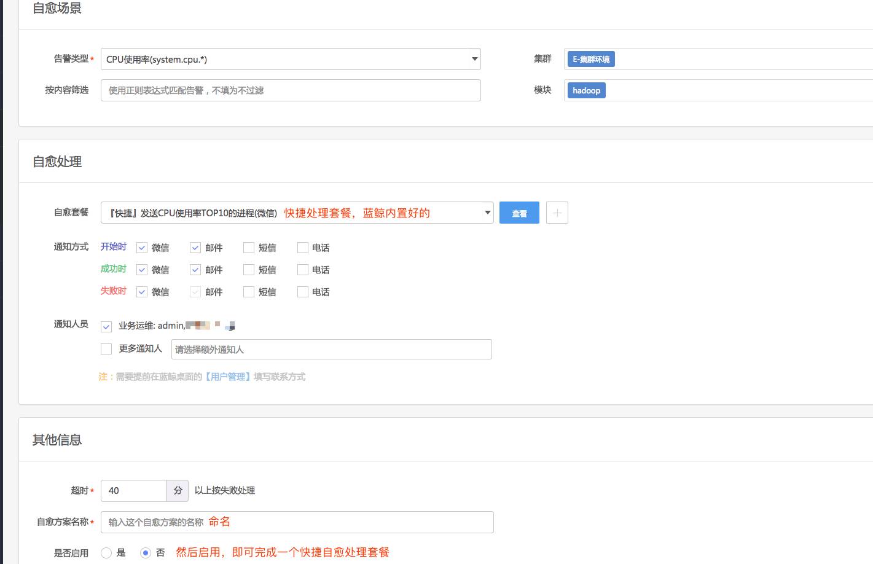This screenshot has width=873, height=564.
Task: Toggle 成功时 邮件 checkbox
Action: click(x=195, y=270)
